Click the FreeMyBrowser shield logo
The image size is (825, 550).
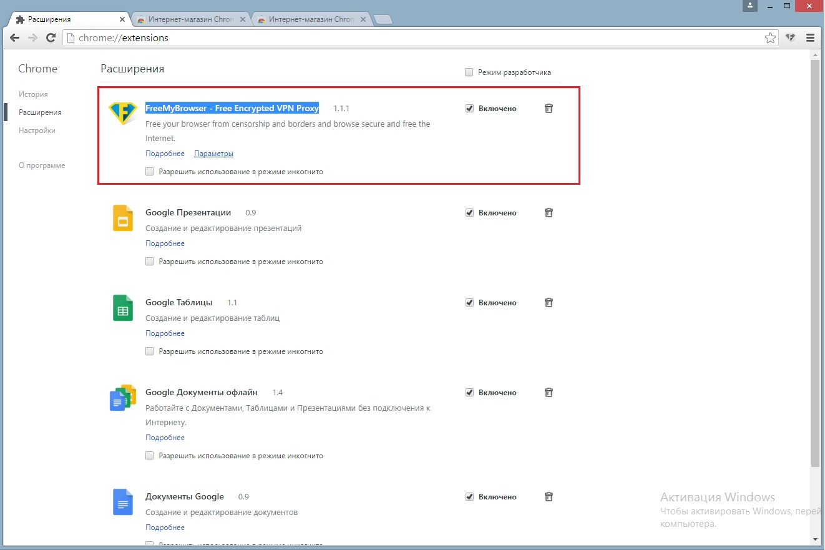click(x=123, y=113)
